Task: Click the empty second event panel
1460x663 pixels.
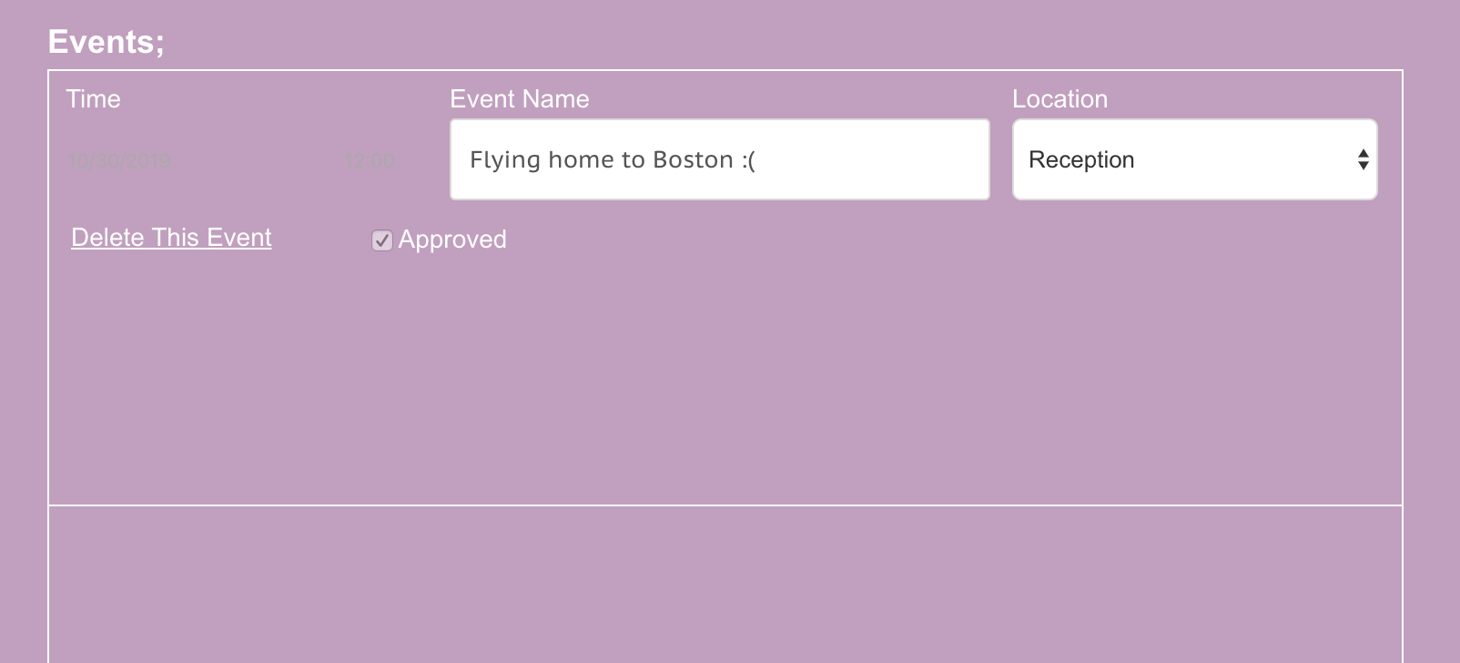Action: pos(725,584)
